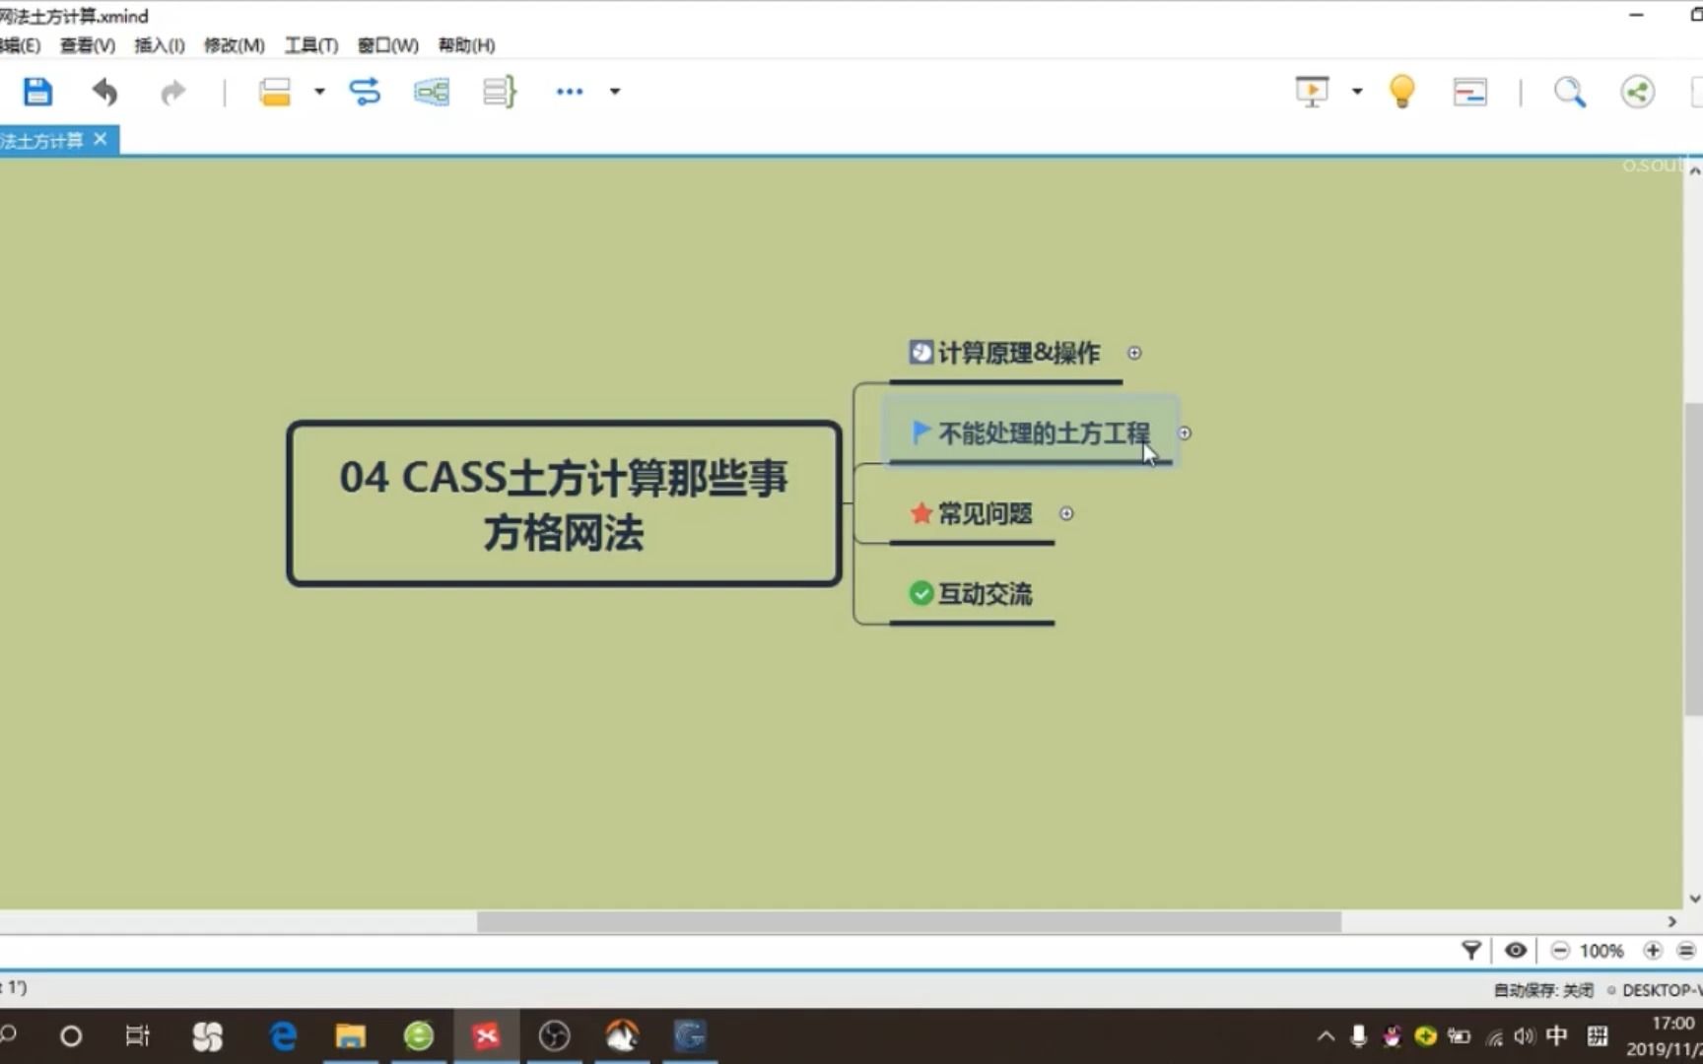Open the brainstorming light bulb icon
This screenshot has height=1064, width=1703.
click(x=1401, y=92)
